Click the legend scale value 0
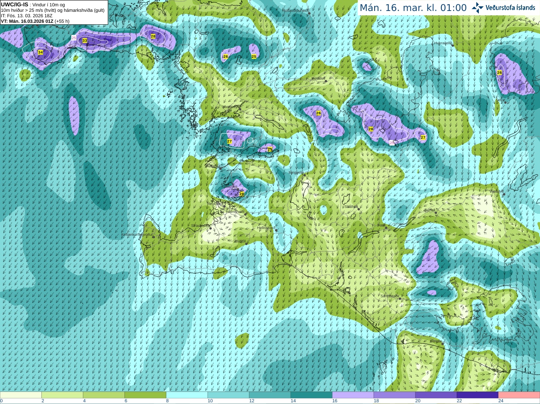 2,401
